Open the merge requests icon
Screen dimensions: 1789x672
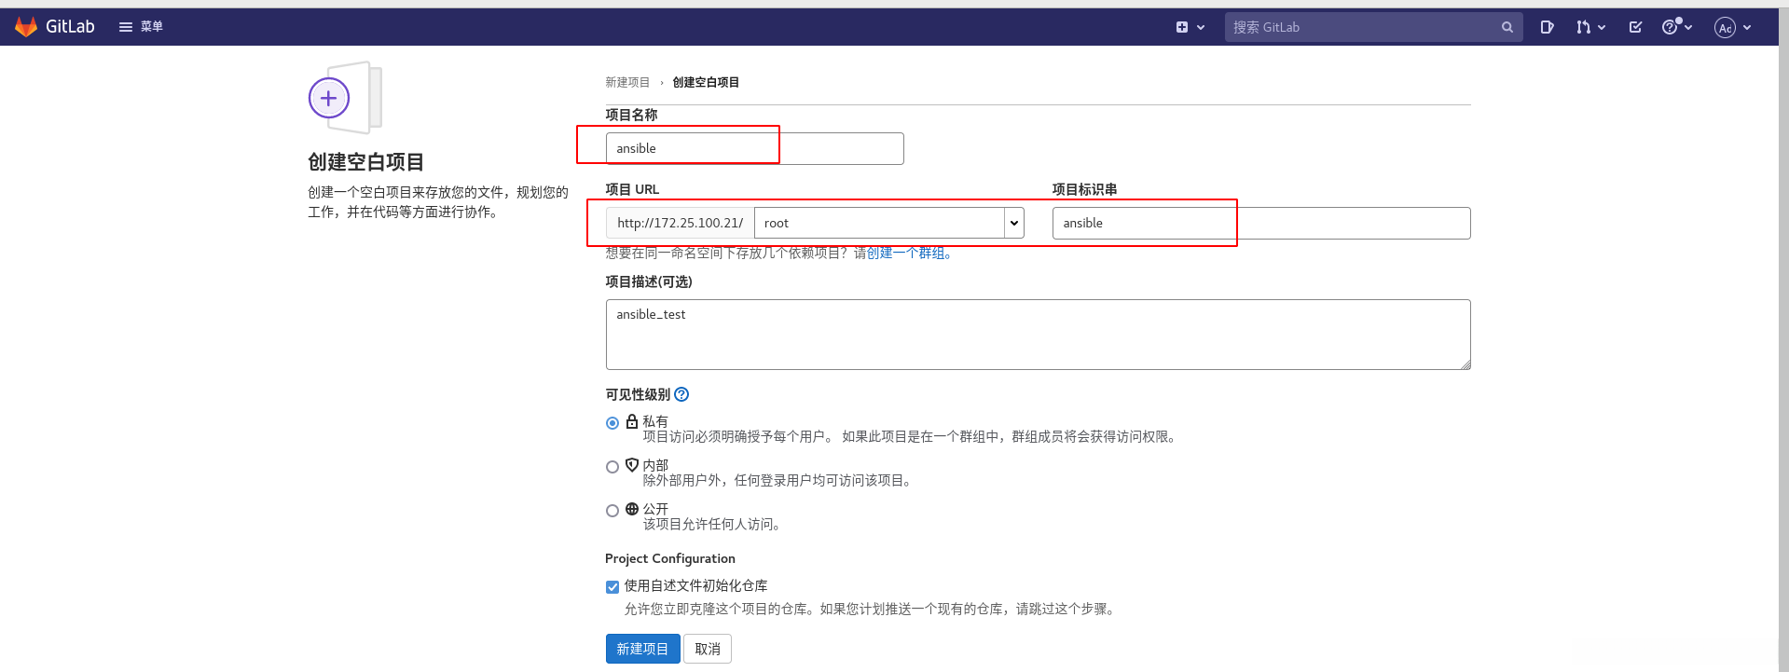coord(1583,27)
